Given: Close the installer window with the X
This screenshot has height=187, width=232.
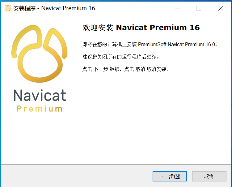Looking at the screenshot, I should (221, 8).
